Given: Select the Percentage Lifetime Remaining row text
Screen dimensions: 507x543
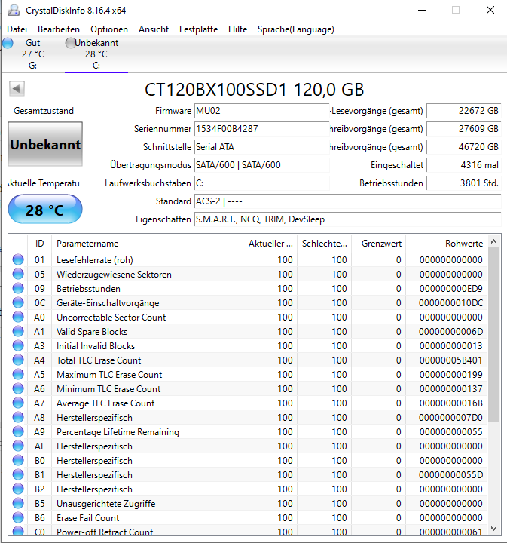Looking at the screenshot, I should (x=118, y=432).
